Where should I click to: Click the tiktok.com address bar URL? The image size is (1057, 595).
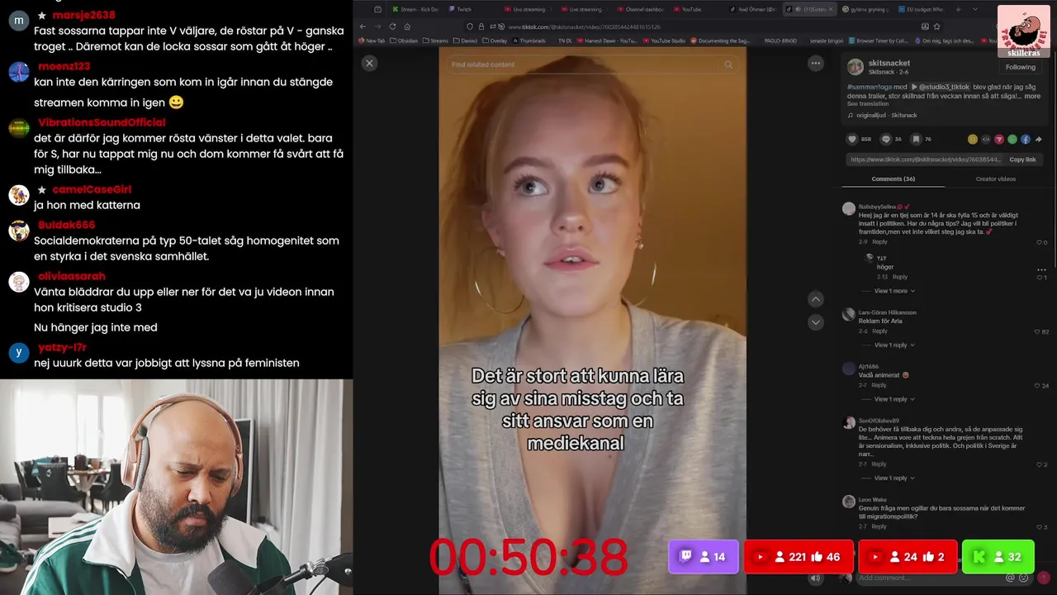[584, 26]
